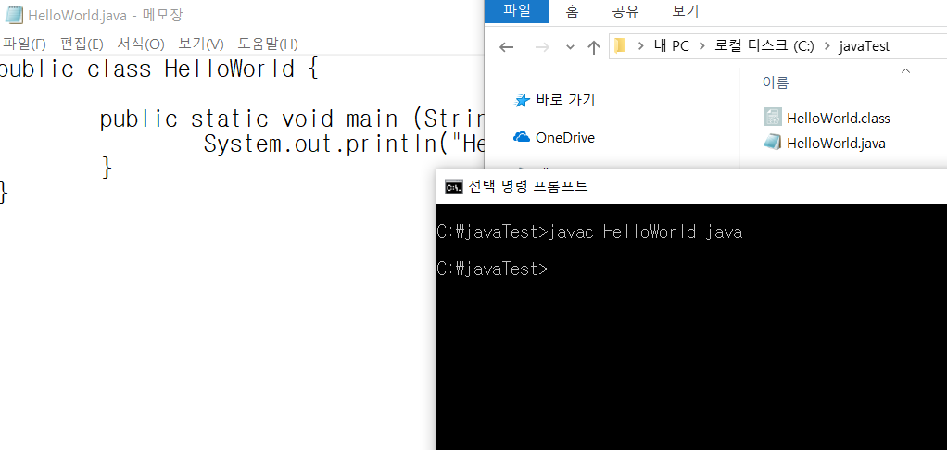Image resolution: width=947 pixels, height=450 pixels.
Task: Select 로컬 디스크 (C:) breadcrumb
Action: click(x=764, y=46)
